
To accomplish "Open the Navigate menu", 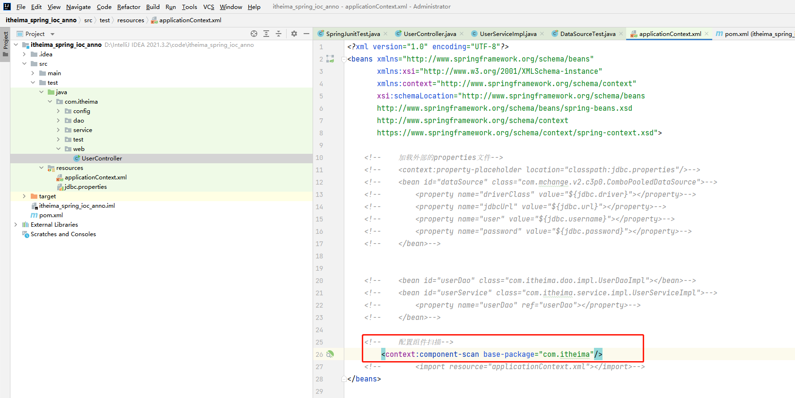I will point(79,7).
